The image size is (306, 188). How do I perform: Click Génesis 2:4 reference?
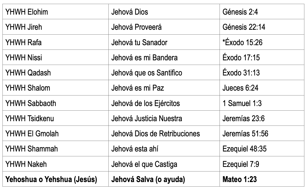click(240, 12)
